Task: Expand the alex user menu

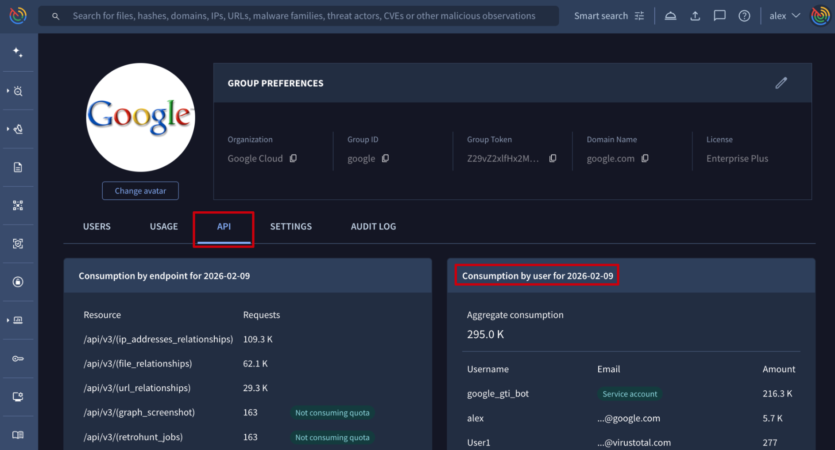Action: [x=785, y=16]
